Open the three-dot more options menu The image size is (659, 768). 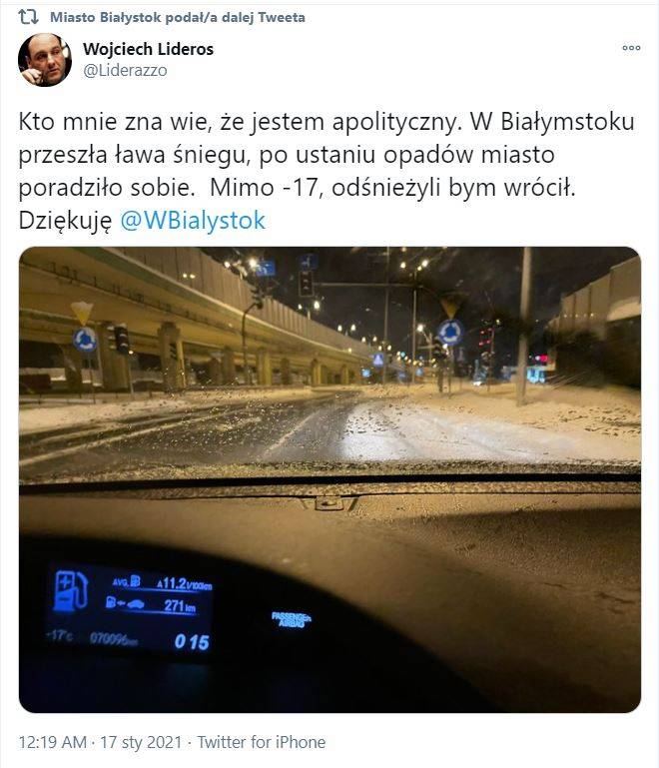coord(631,48)
